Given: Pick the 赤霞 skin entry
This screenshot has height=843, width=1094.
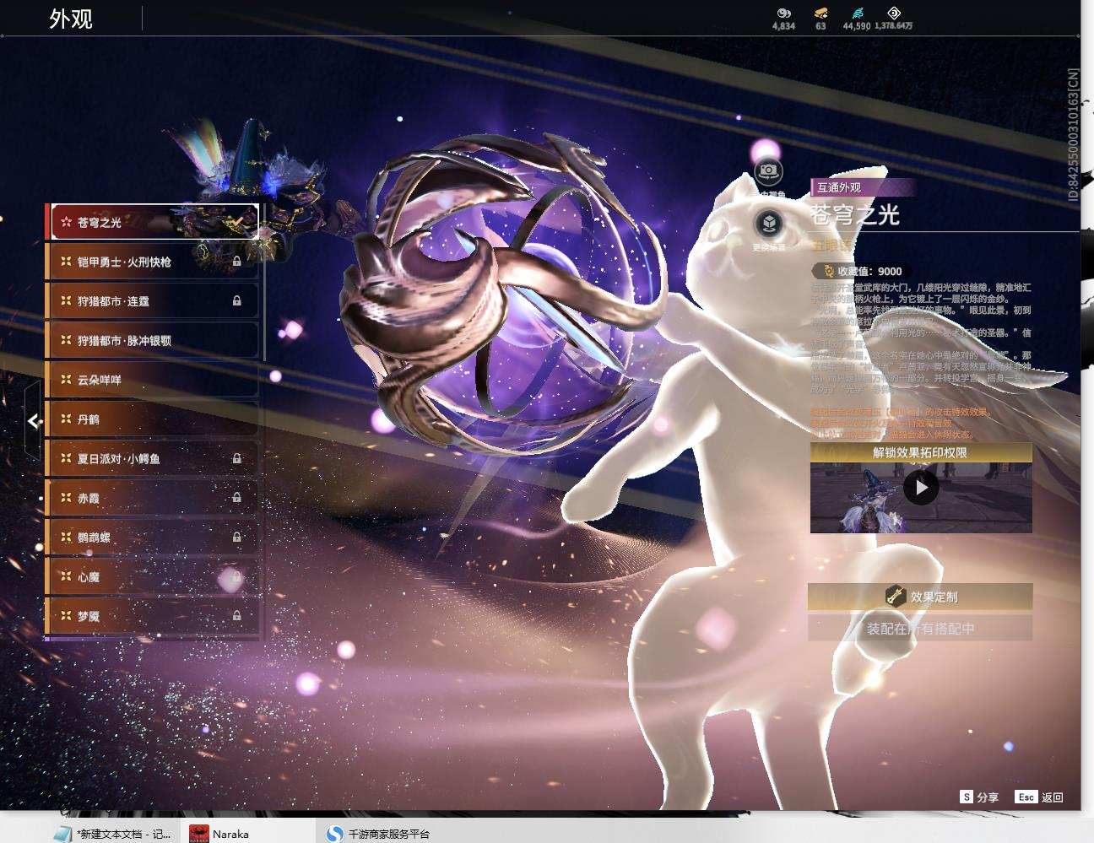Looking at the screenshot, I should [152, 498].
